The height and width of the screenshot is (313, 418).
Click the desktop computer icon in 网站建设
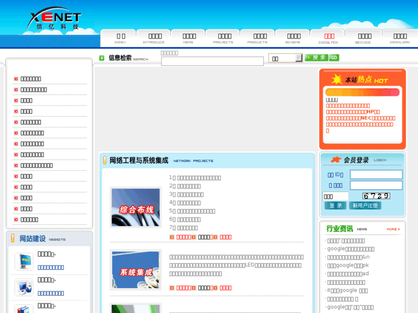(24, 287)
